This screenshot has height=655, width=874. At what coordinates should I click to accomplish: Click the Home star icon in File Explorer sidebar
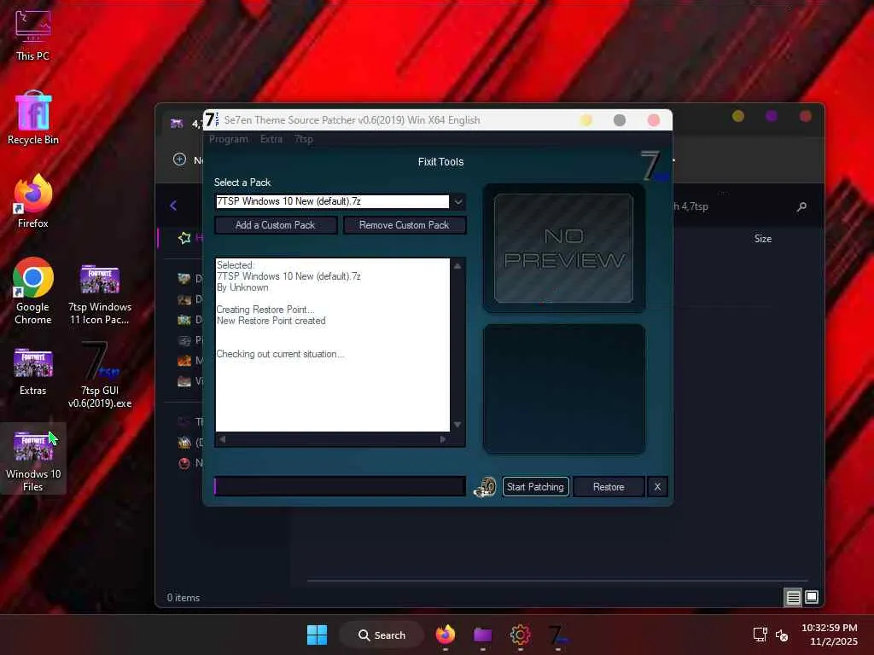(x=184, y=238)
